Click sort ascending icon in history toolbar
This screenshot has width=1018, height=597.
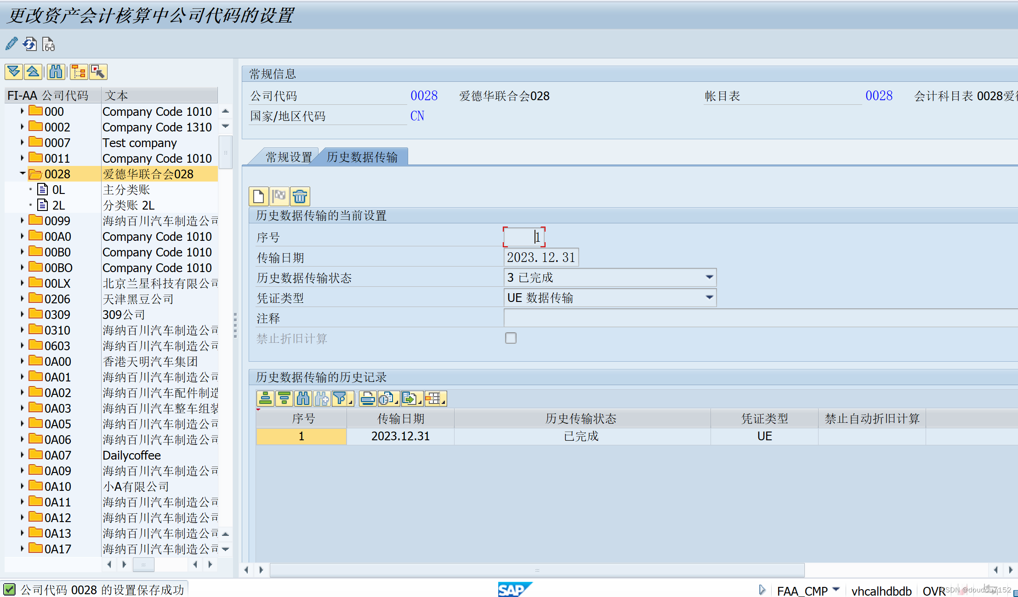tap(266, 398)
